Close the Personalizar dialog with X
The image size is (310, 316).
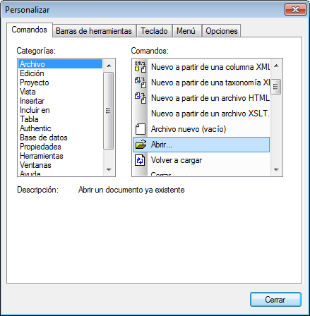295,10
